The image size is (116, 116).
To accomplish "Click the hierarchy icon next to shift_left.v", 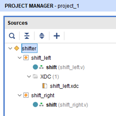I will tap(41, 67).
